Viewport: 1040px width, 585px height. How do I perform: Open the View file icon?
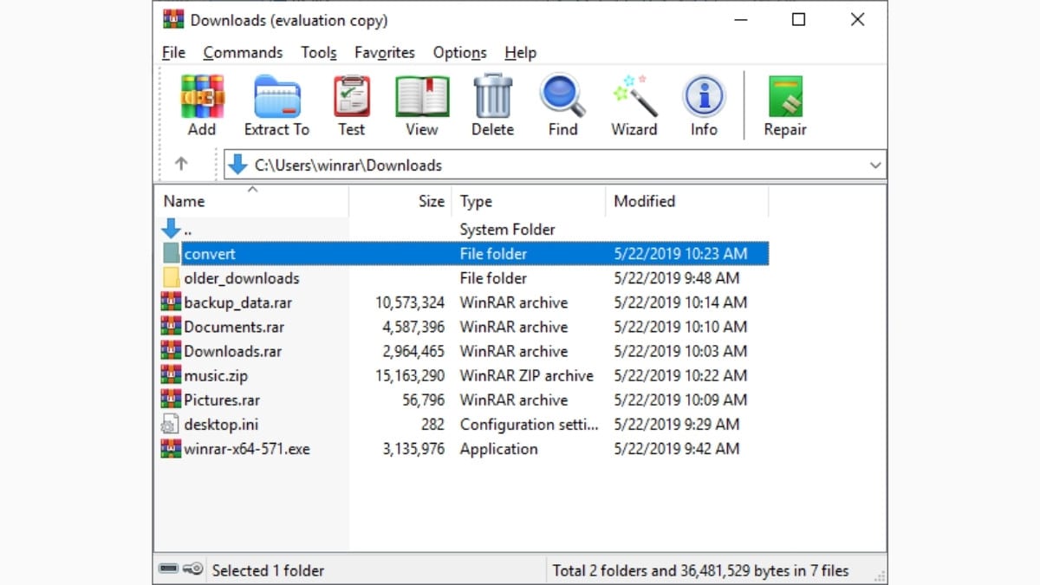421,100
